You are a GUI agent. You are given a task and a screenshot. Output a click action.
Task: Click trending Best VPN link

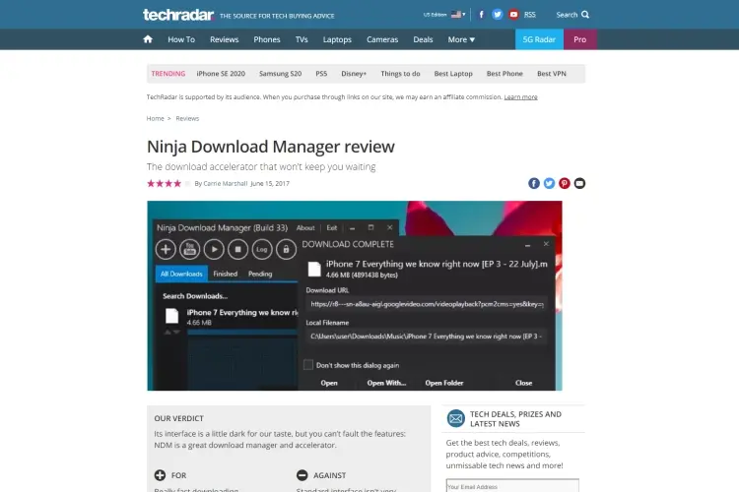552,74
